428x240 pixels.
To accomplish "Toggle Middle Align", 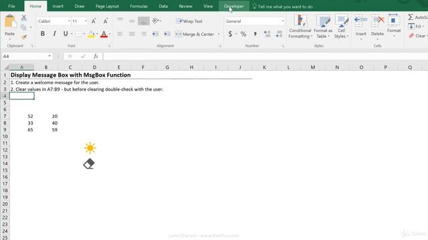I will pos(132,21).
